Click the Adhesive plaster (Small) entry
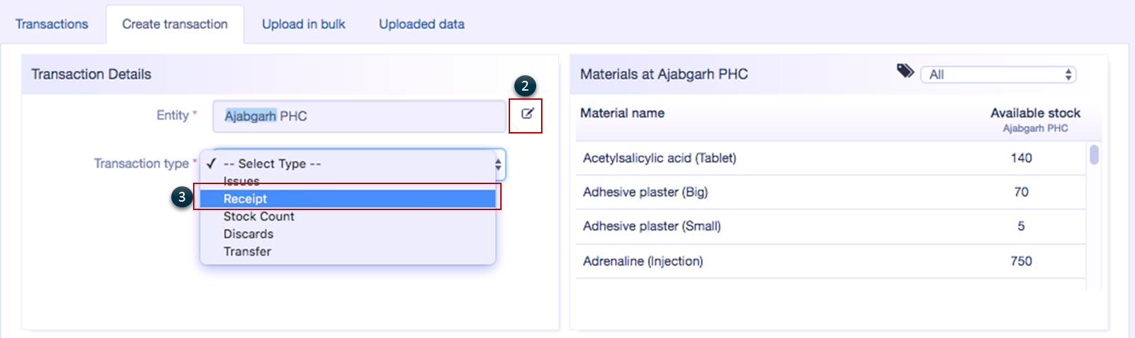 (652, 226)
